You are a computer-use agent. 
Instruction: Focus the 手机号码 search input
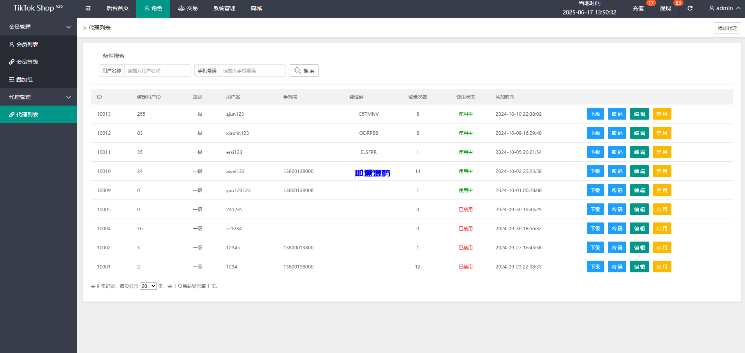click(x=252, y=71)
